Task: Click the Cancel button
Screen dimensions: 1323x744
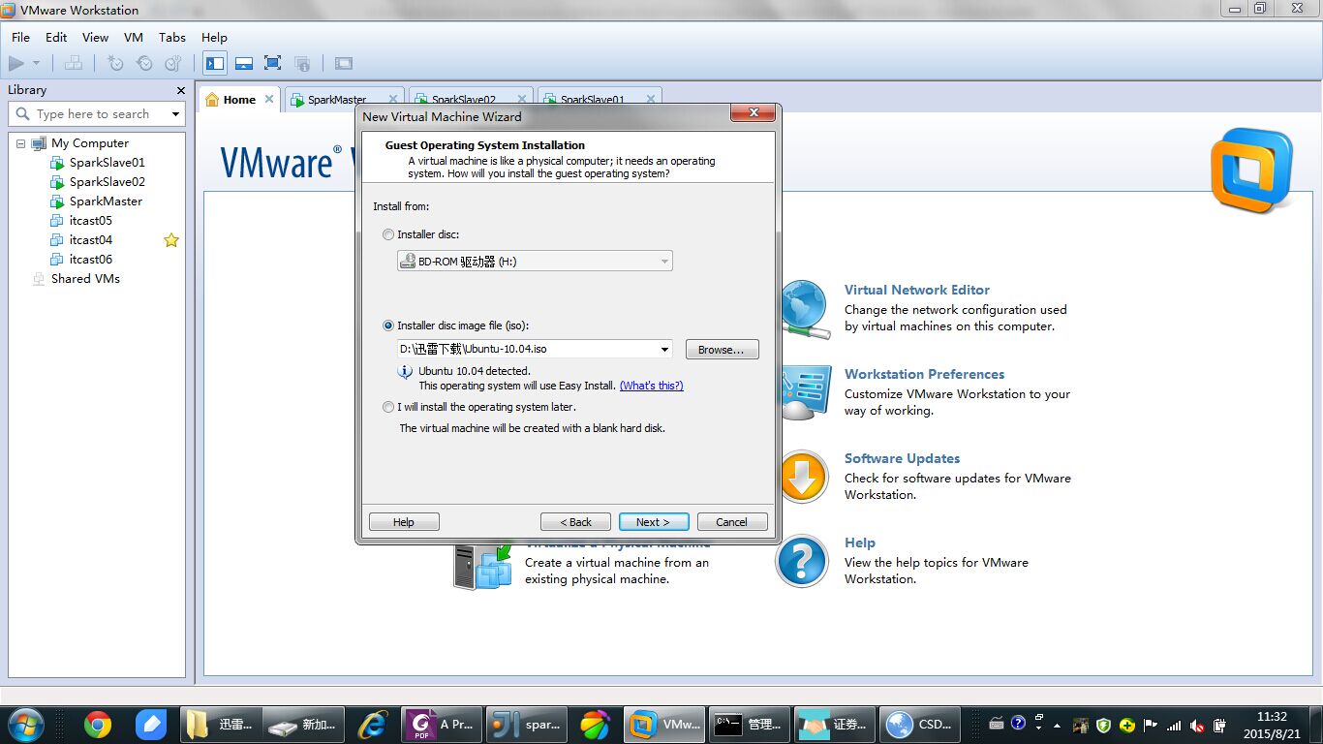Action: pos(732,522)
